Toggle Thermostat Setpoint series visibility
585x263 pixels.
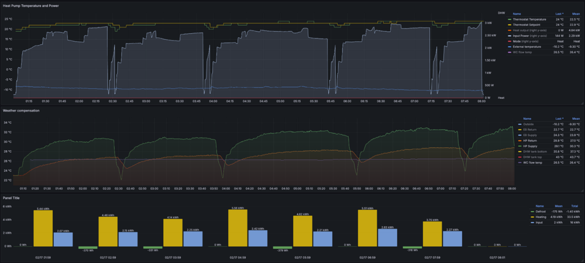coord(527,25)
